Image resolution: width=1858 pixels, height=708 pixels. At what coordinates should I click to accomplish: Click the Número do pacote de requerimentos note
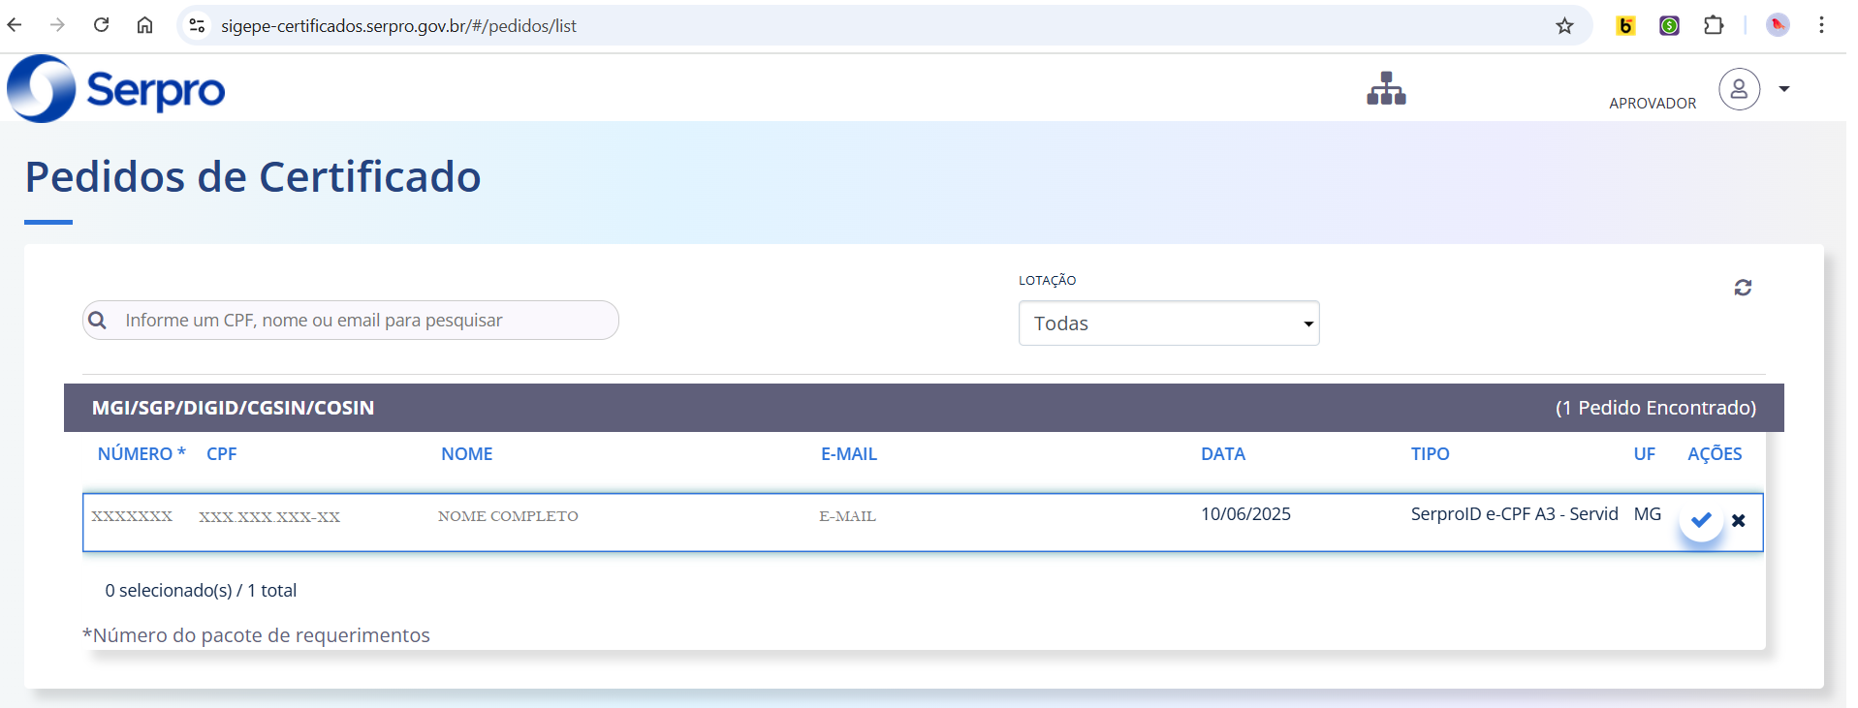tap(256, 635)
